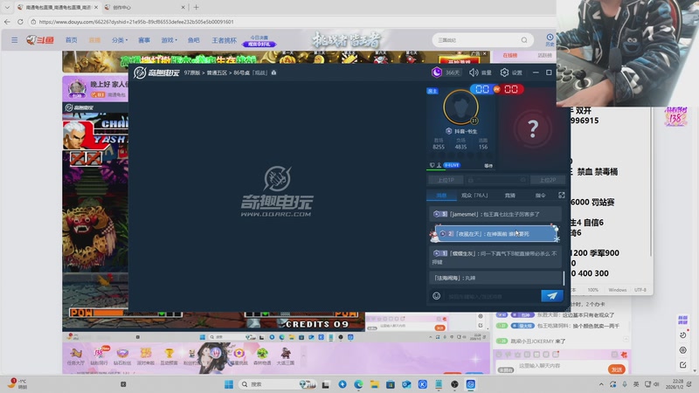Click orange 发送 button in Douyu chat
This screenshot has height=393, width=699.
coord(617,369)
